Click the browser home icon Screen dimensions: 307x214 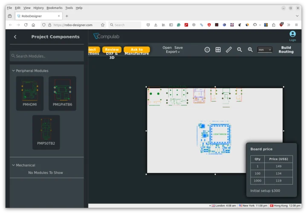click(34, 25)
